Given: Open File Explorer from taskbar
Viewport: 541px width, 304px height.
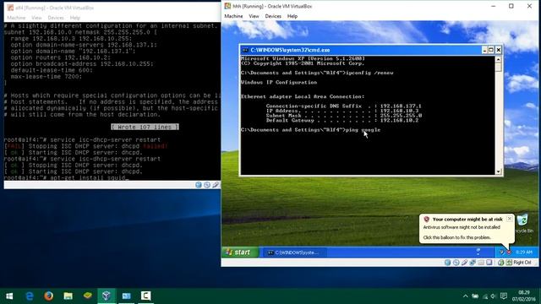Looking at the screenshot, I should [68, 296].
